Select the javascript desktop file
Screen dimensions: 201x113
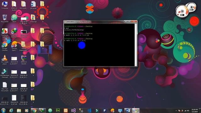coord(33,19)
